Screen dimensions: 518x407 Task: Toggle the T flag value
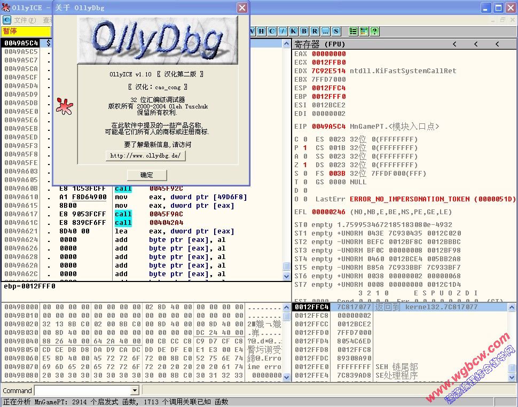pyautogui.click(x=305, y=182)
